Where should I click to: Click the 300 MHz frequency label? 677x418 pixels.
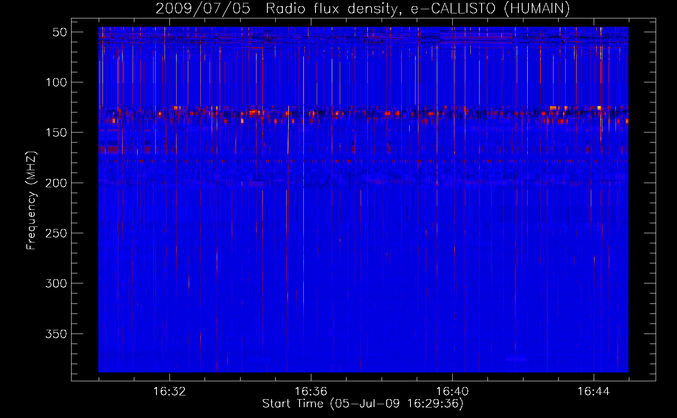click(x=56, y=283)
